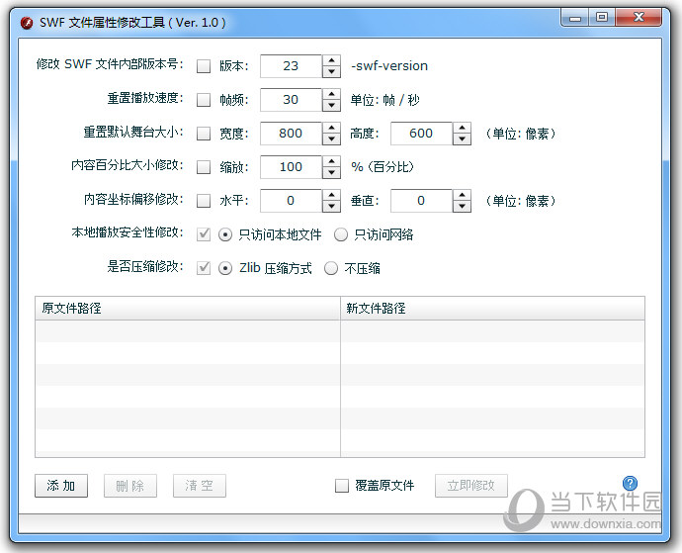Click the 添加 add button
Image resolution: width=682 pixels, height=553 pixels.
tap(61, 486)
